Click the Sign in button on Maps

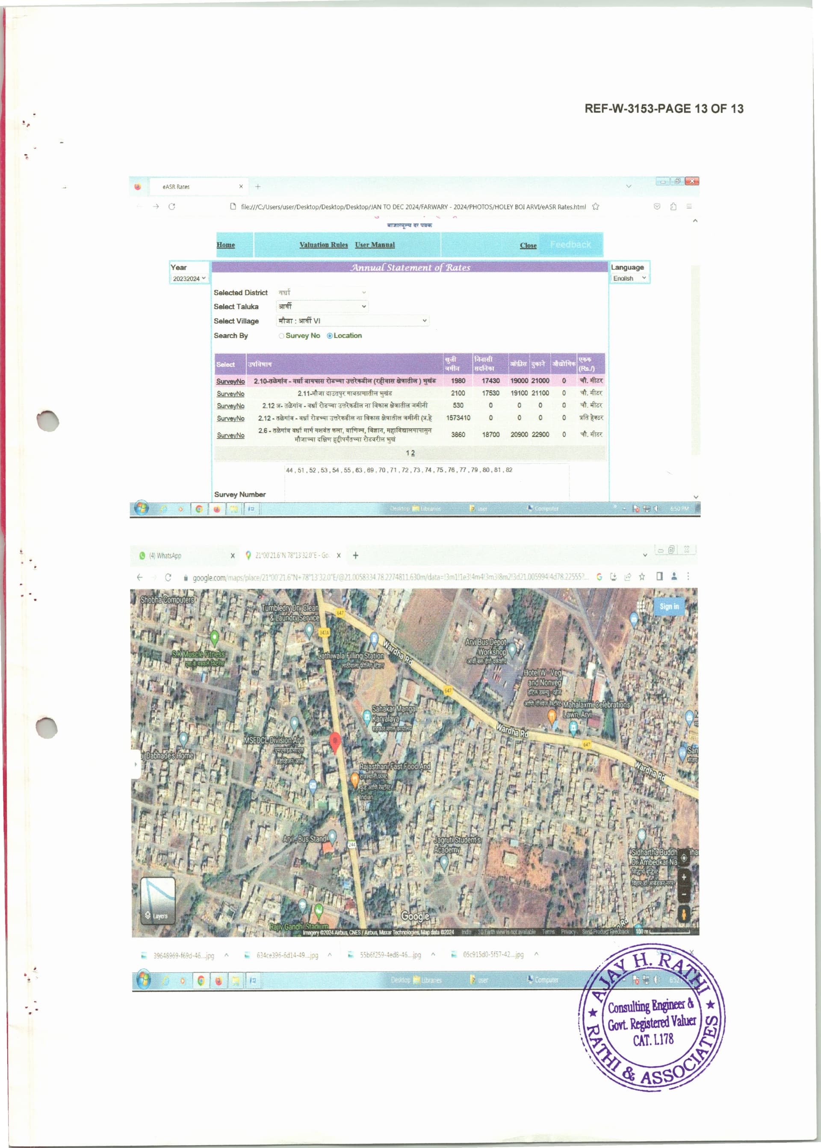[x=669, y=607]
